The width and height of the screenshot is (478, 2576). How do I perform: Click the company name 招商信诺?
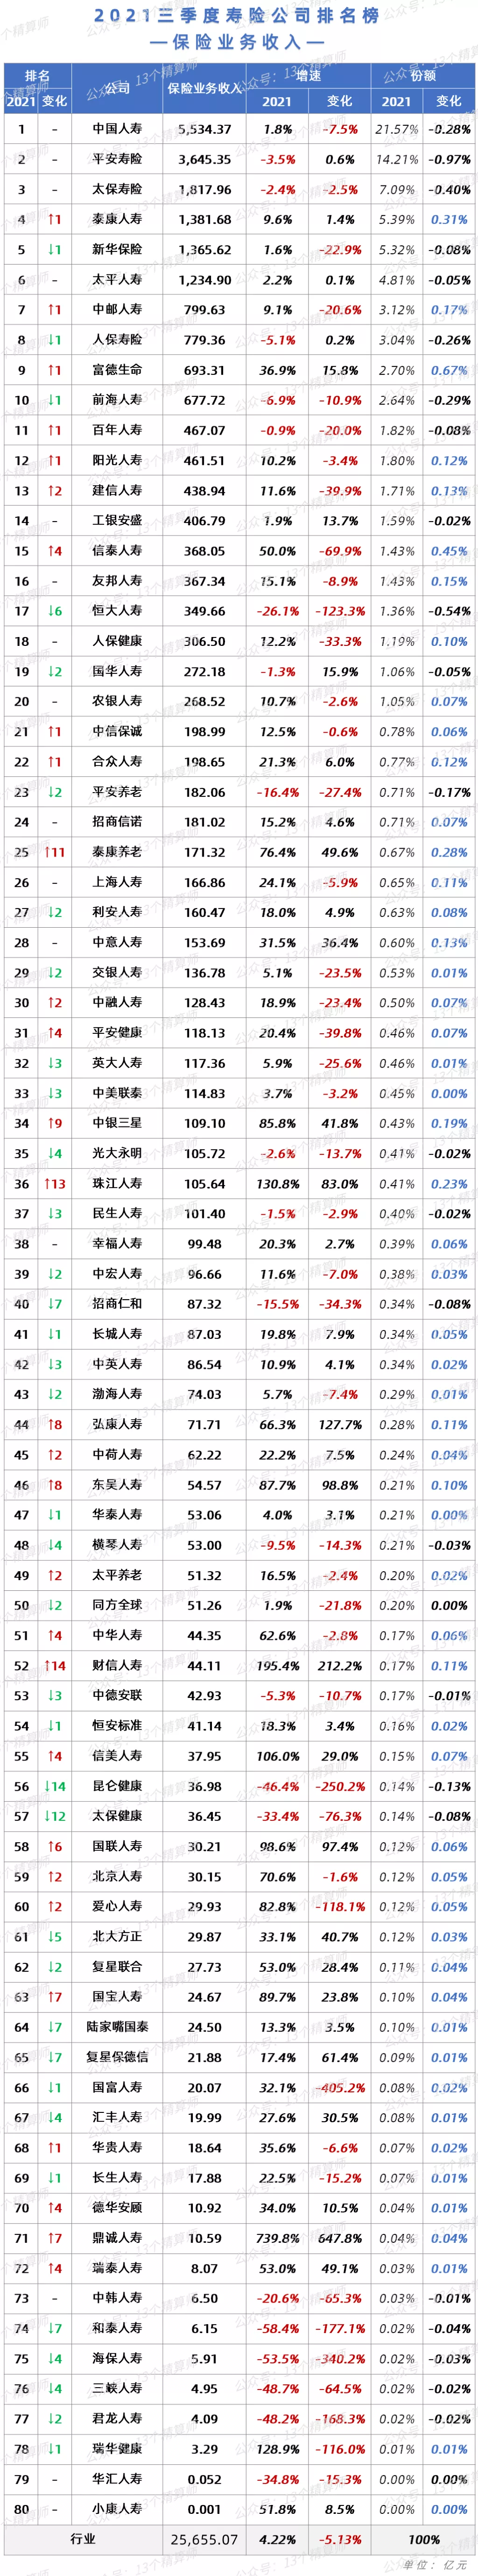point(118,822)
